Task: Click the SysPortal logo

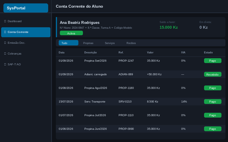Action: (x=26, y=8)
